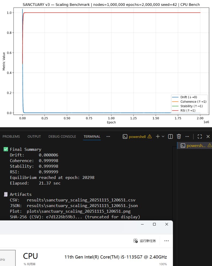Select the TERMINAL tab
The height and width of the screenshot is (266, 212).
tap(92, 137)
